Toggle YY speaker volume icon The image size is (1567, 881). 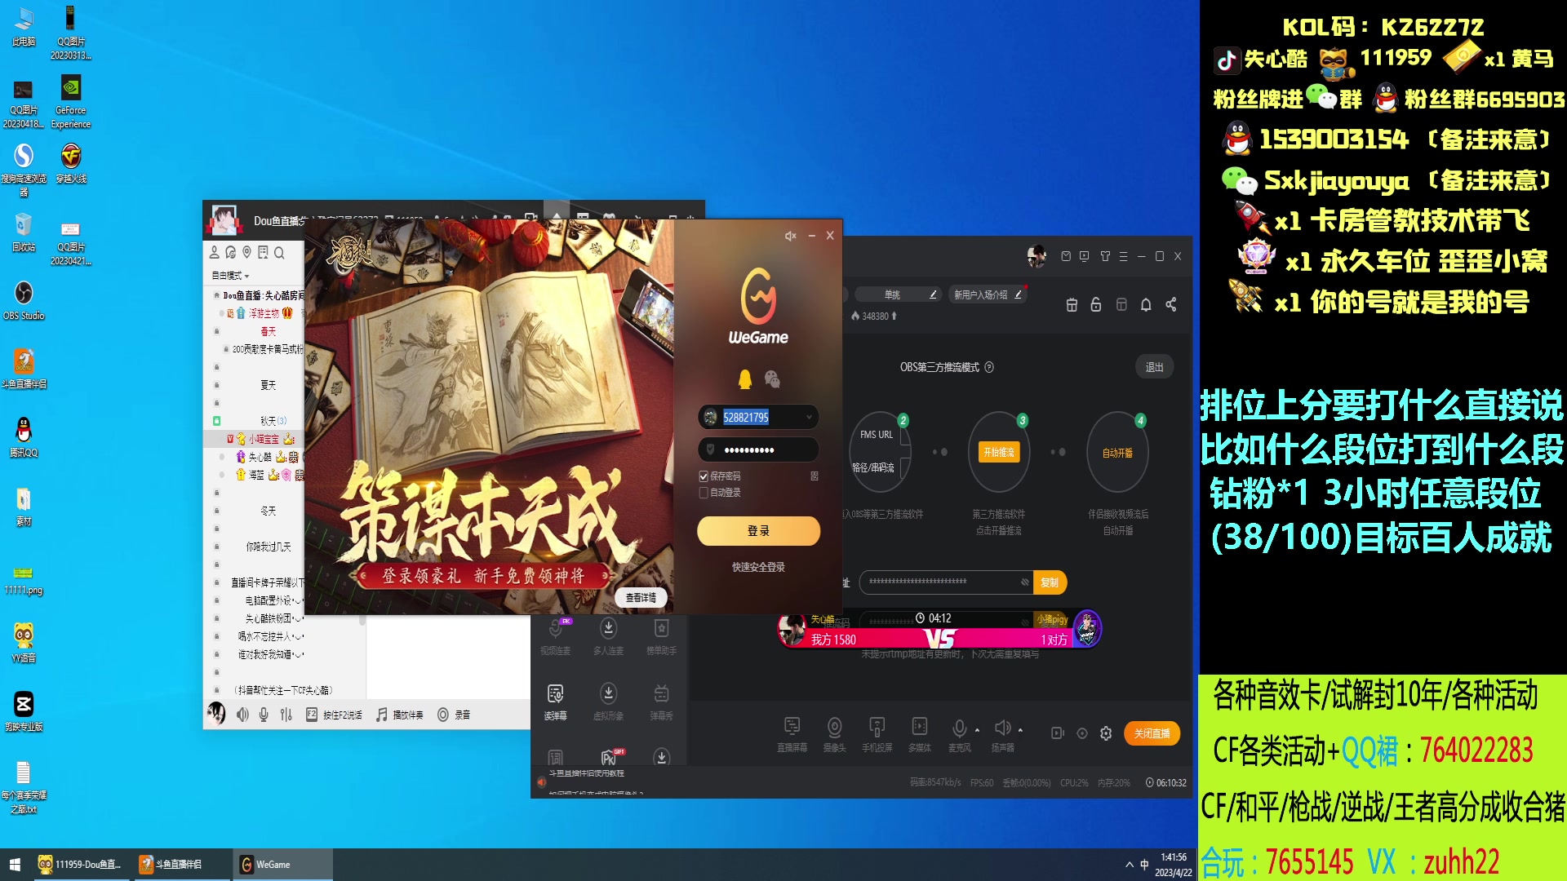tap(242, 715)
